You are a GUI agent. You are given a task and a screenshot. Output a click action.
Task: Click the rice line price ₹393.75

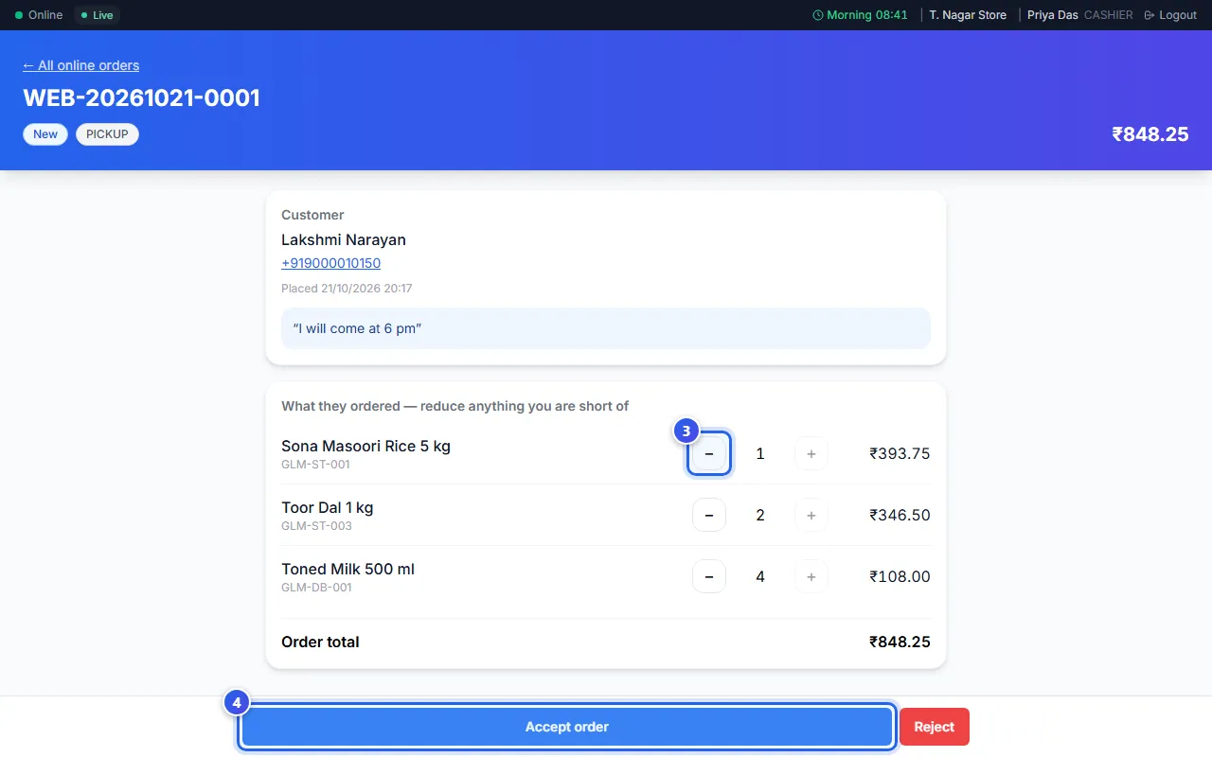[900, 454]
